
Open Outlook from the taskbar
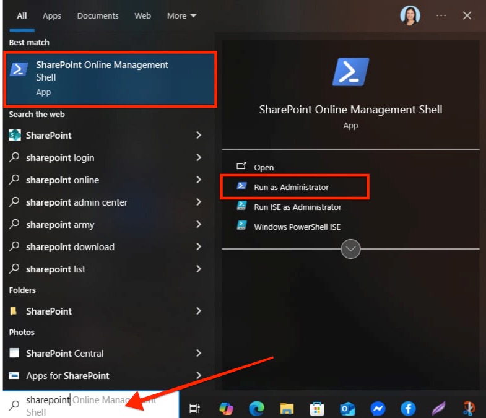(347, 409)
